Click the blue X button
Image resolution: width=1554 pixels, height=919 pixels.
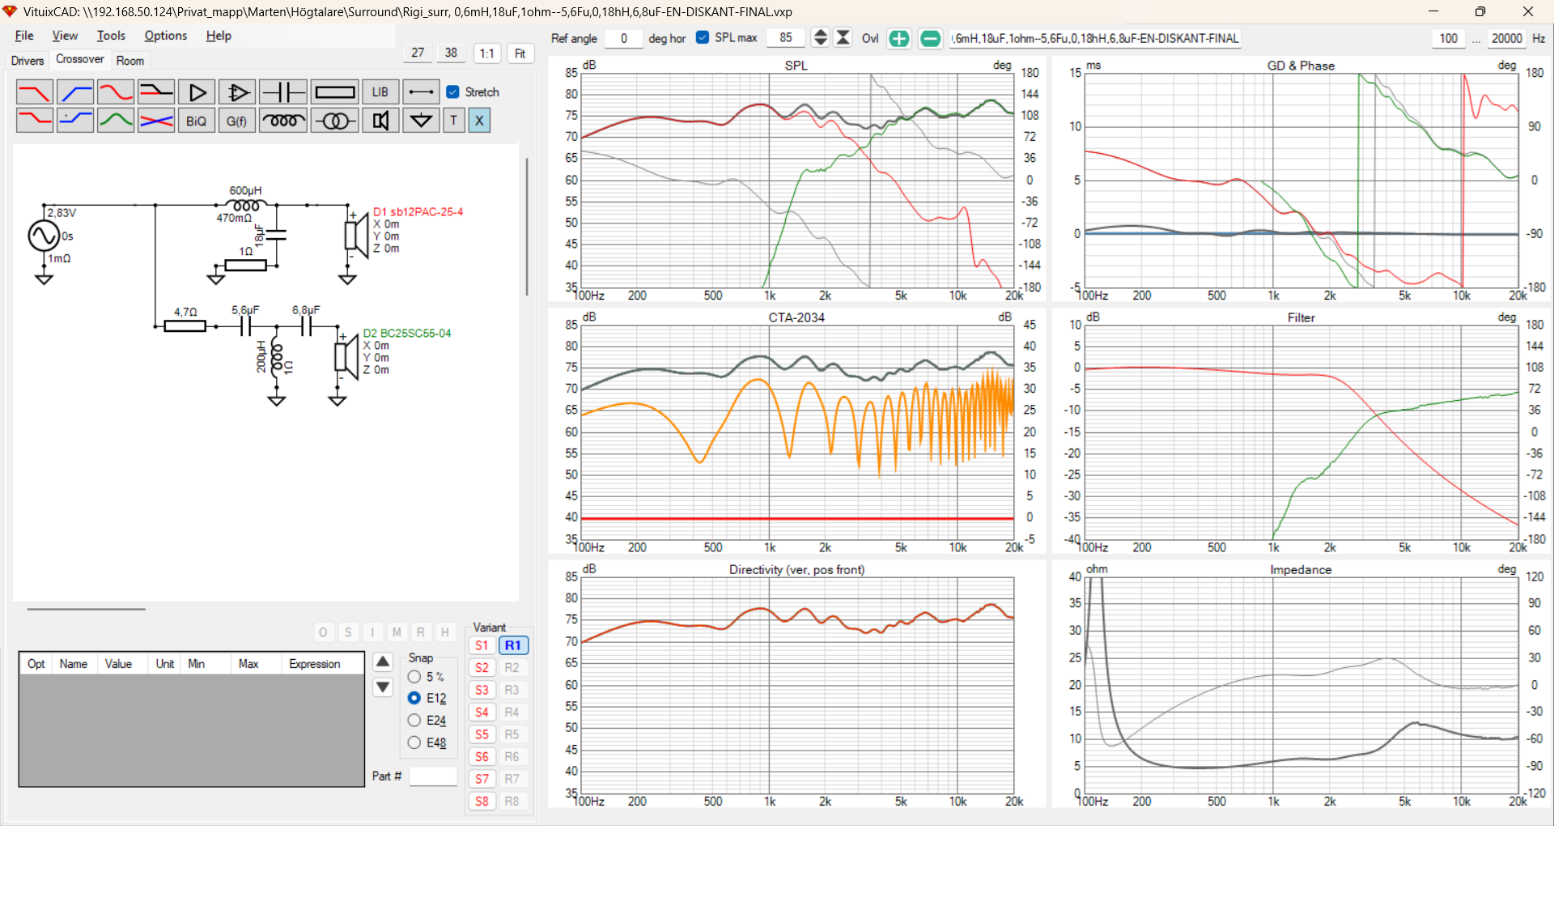coord(479,121)
